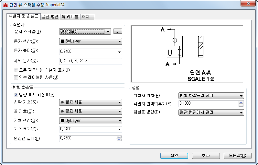258x165 pixels.
Task: Switch to the 해치 tab
Action: [86, 16]
